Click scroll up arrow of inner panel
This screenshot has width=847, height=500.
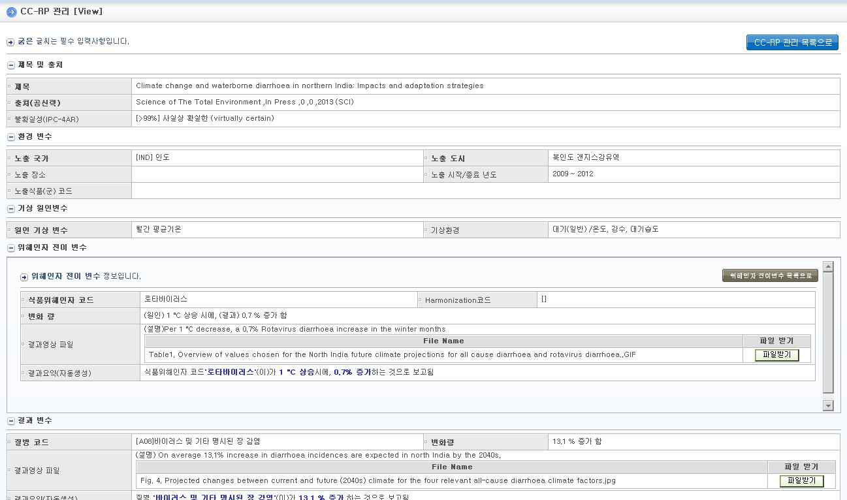(828, 266)
